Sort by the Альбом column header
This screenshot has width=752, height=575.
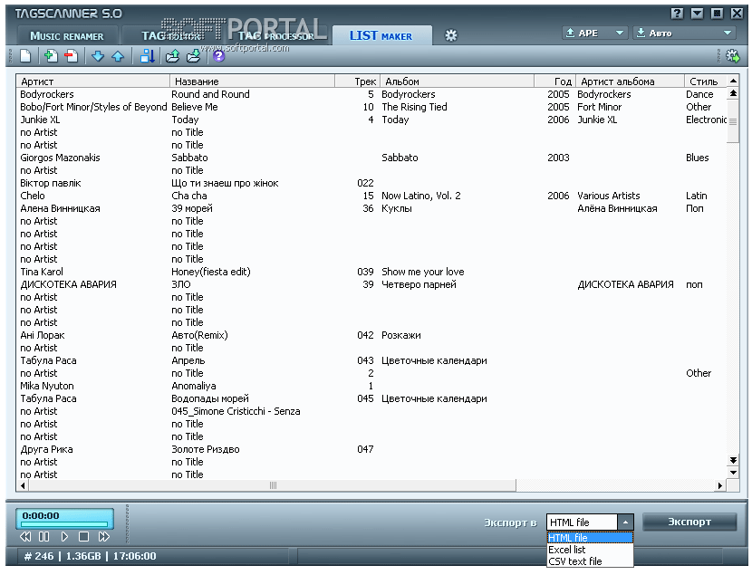[457, 81]
